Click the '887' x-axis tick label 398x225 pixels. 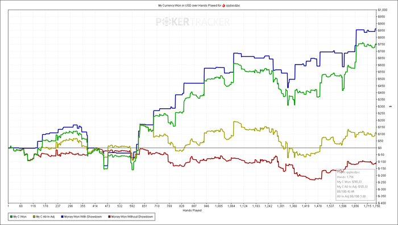pos(194,206)
